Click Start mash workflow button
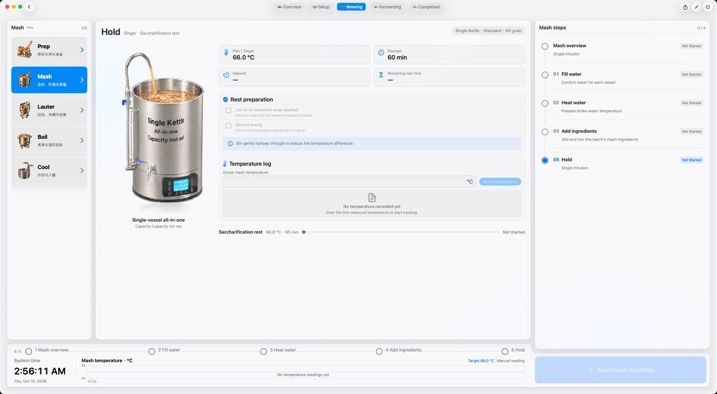Image resolution: width=717 pixels, height=394 pixels. (621, 370)
